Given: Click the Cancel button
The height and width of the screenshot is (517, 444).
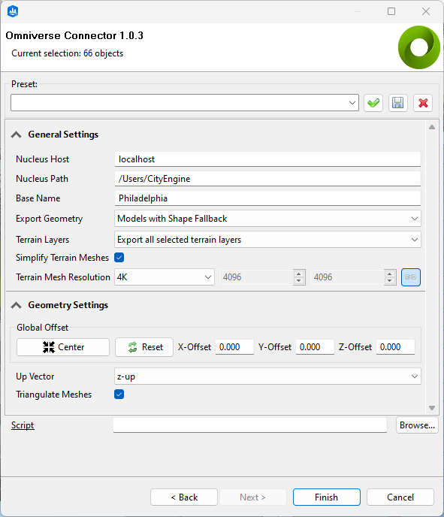Looking at the screenshot, I should [400, 497].
